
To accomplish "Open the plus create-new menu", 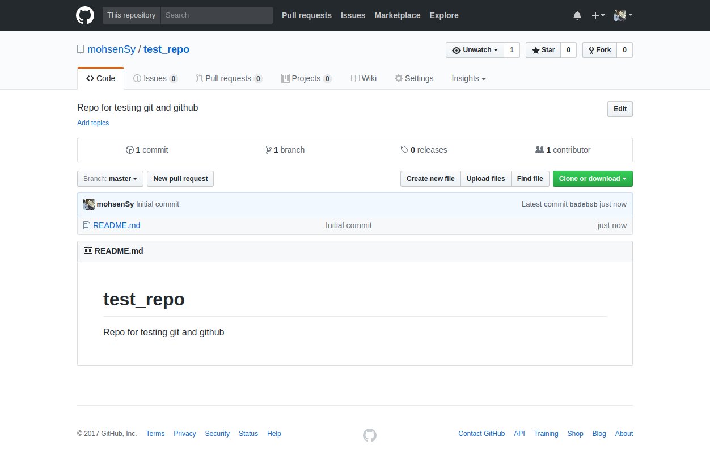I will (x=598, y=15).
